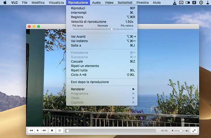Viewport: 211px width, 138px height.
Task: Open the VLC application menu
Action: (x=15, y=2)
